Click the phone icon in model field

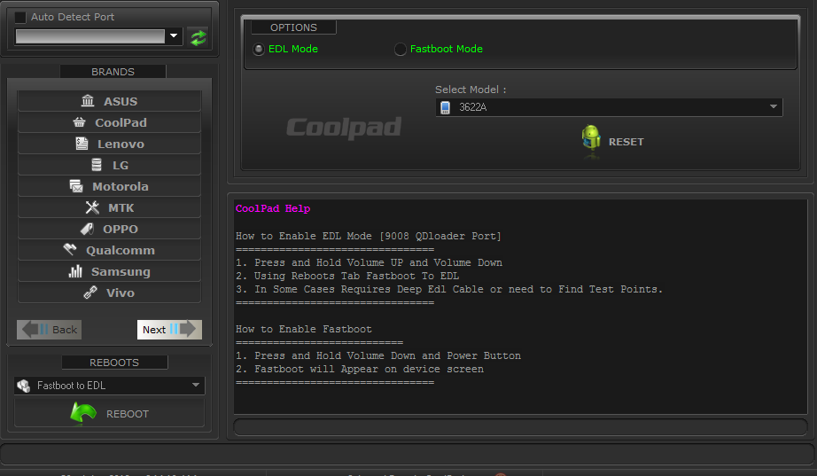(x=445, y=107)
